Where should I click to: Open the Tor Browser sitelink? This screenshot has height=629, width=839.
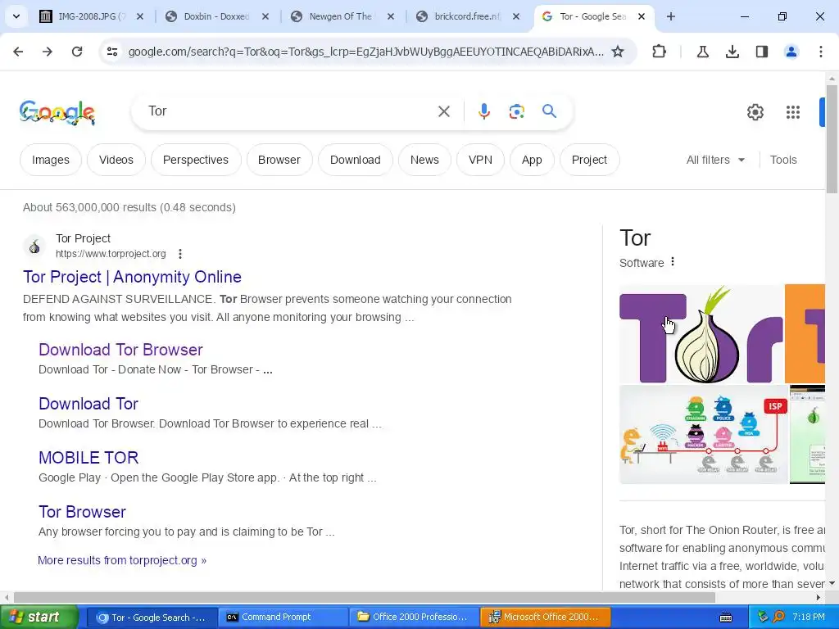[x=82, y=511]
